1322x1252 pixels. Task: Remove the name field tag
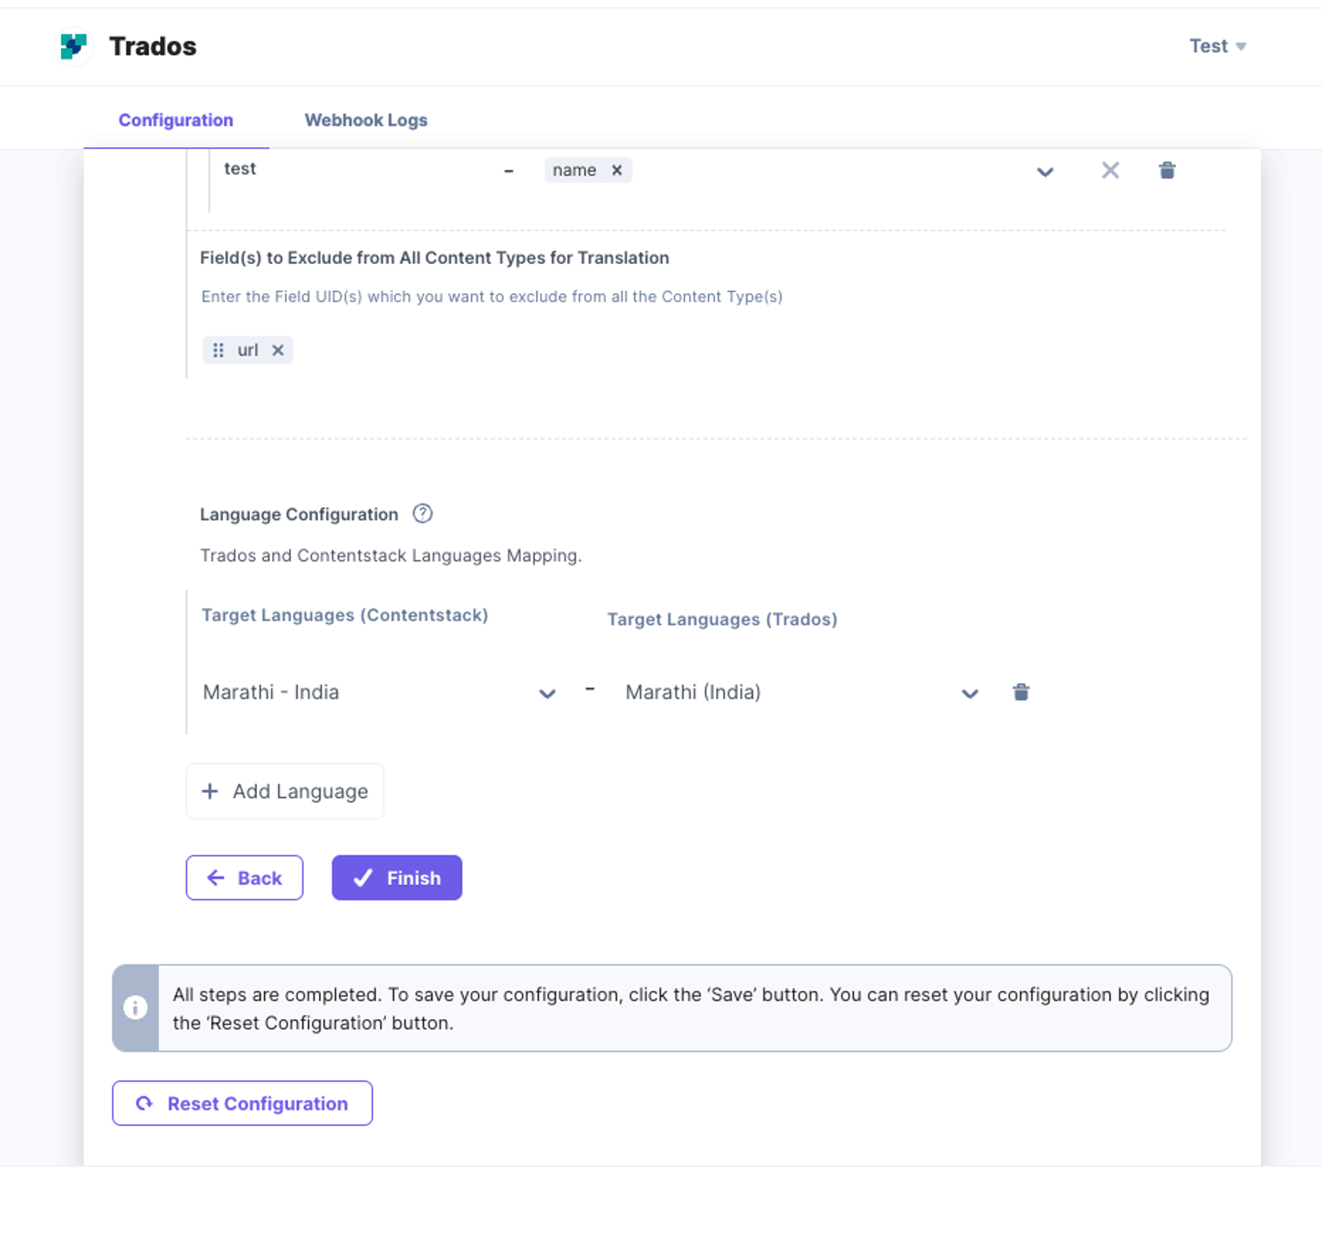coord(617,170)
